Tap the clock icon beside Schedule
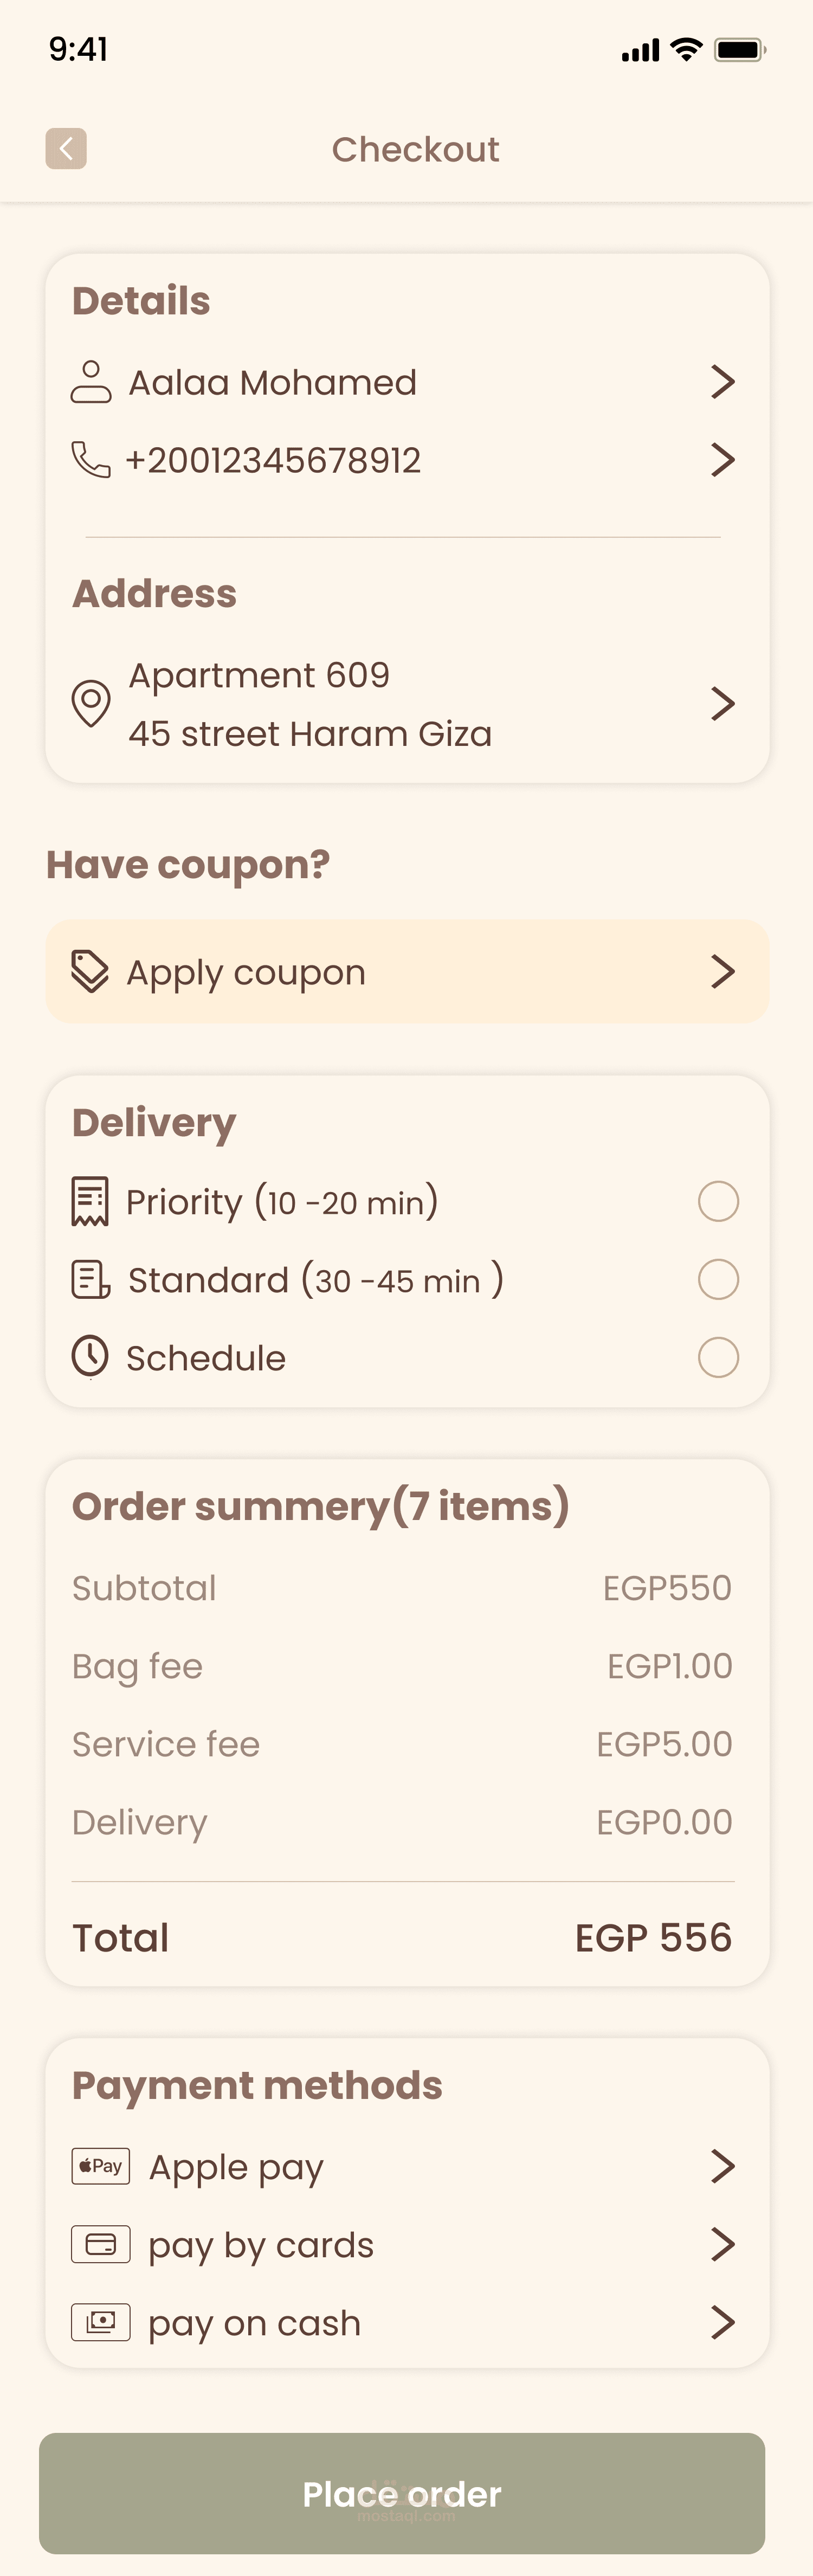813x2576 pixels. pos(90,1357)
